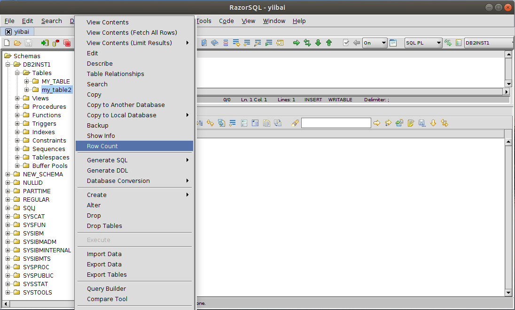
Task: Expand the NEW_SCHEMA tree node
Action: click(8, 174)
